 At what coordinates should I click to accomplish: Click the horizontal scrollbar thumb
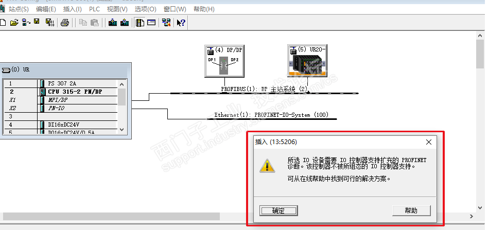point(111,216)
